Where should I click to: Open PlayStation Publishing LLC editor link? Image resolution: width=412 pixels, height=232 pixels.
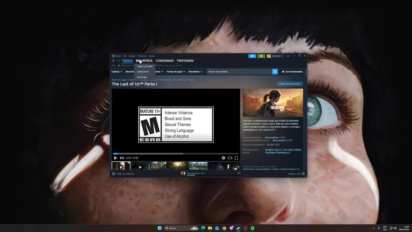click(278, 153)
